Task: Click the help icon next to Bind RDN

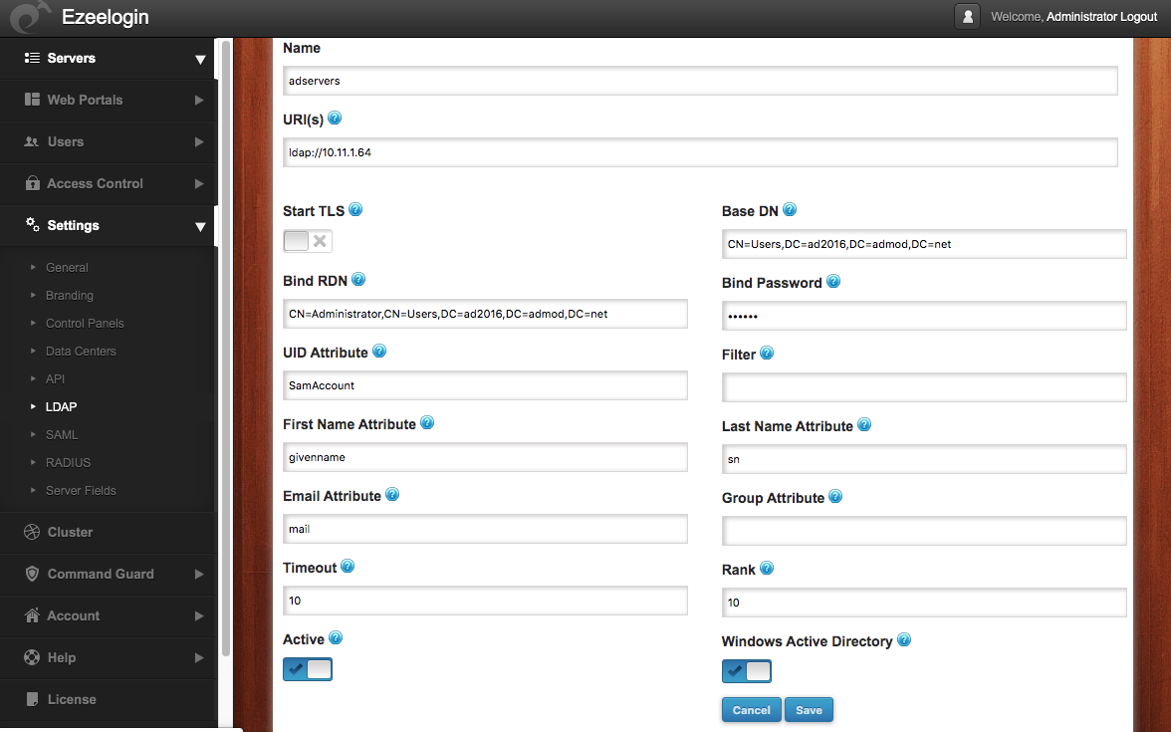Action: tap(357, 279)
